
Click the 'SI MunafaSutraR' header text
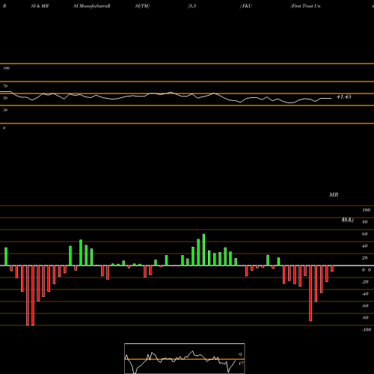tap(92, 6)
